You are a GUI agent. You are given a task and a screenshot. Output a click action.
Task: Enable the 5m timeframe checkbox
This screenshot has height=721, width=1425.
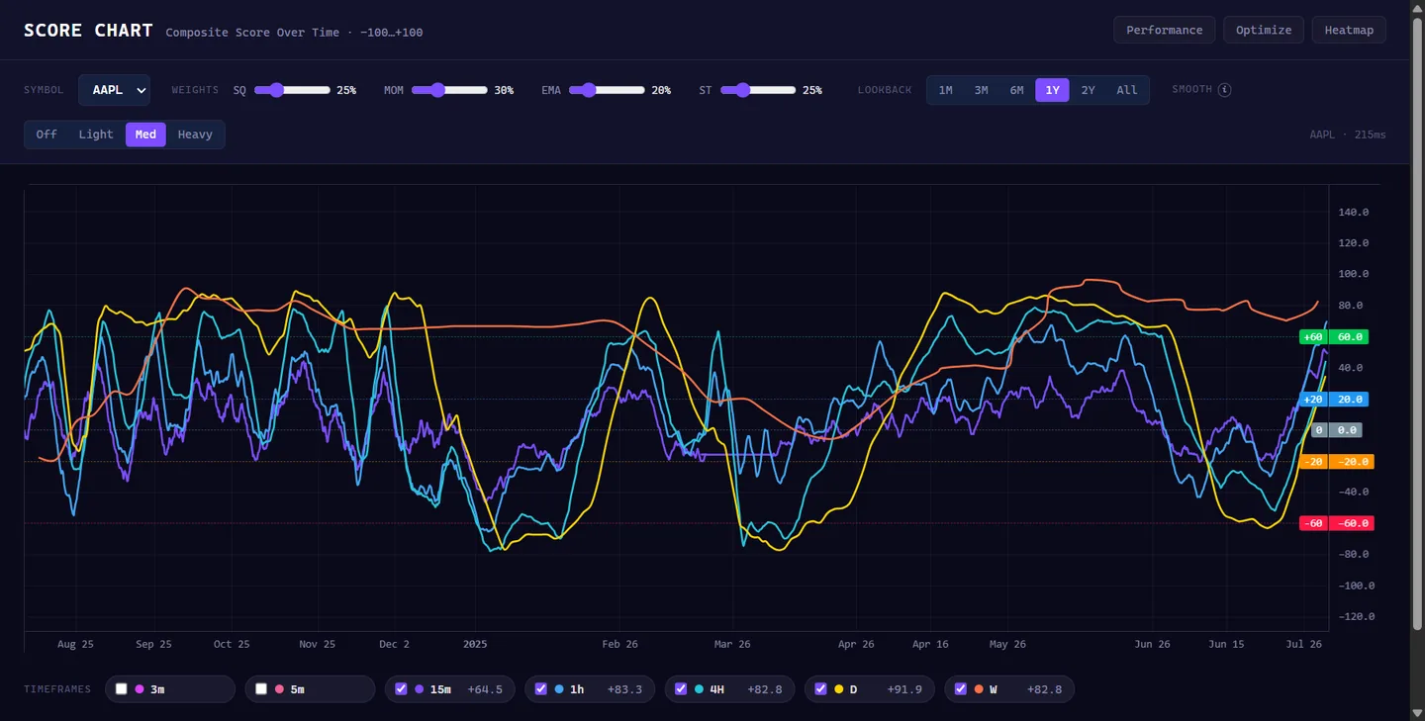point(261,689)
